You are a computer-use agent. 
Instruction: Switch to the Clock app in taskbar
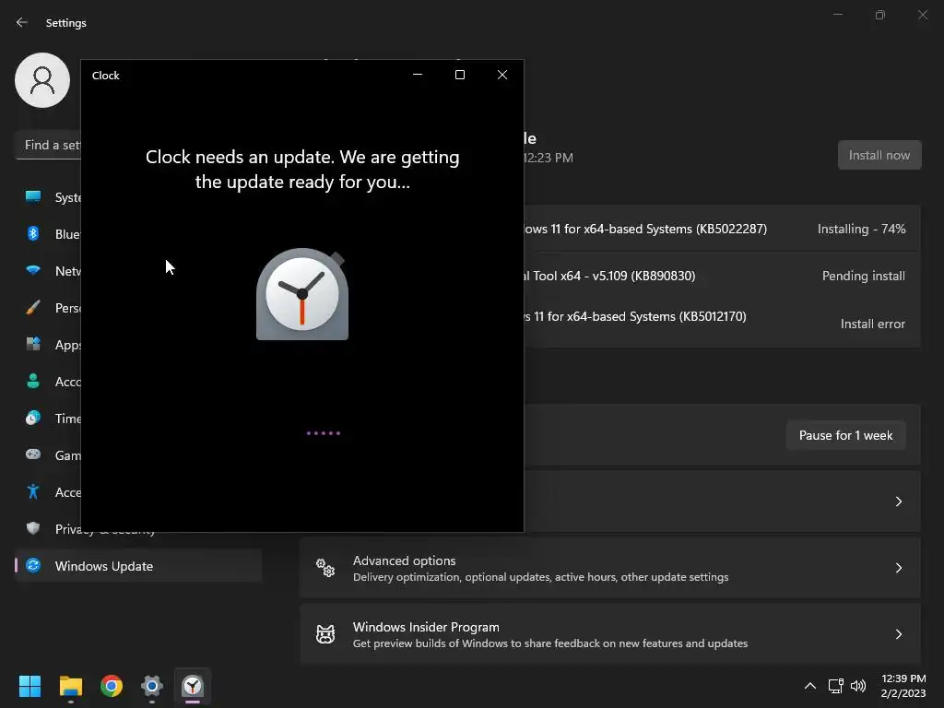pyautogui.click(x=193, y=686)
